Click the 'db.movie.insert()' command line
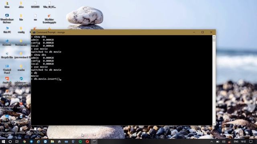The image size is (257, 144). point(47,79)
